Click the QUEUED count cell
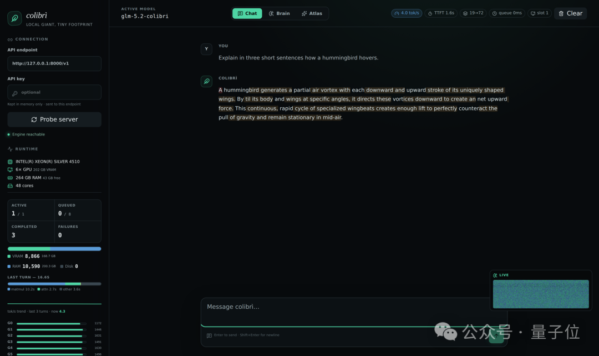The image size is (599, 356). 78,210
